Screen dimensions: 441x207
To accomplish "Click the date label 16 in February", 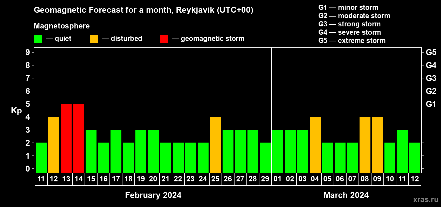I will point(104,179).
